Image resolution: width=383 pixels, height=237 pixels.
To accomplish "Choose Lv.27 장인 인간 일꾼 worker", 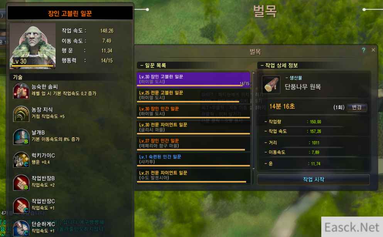I will [193, 143].
